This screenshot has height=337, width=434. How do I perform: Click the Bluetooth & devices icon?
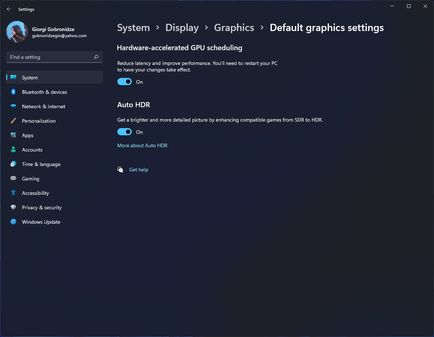(13, 92)
